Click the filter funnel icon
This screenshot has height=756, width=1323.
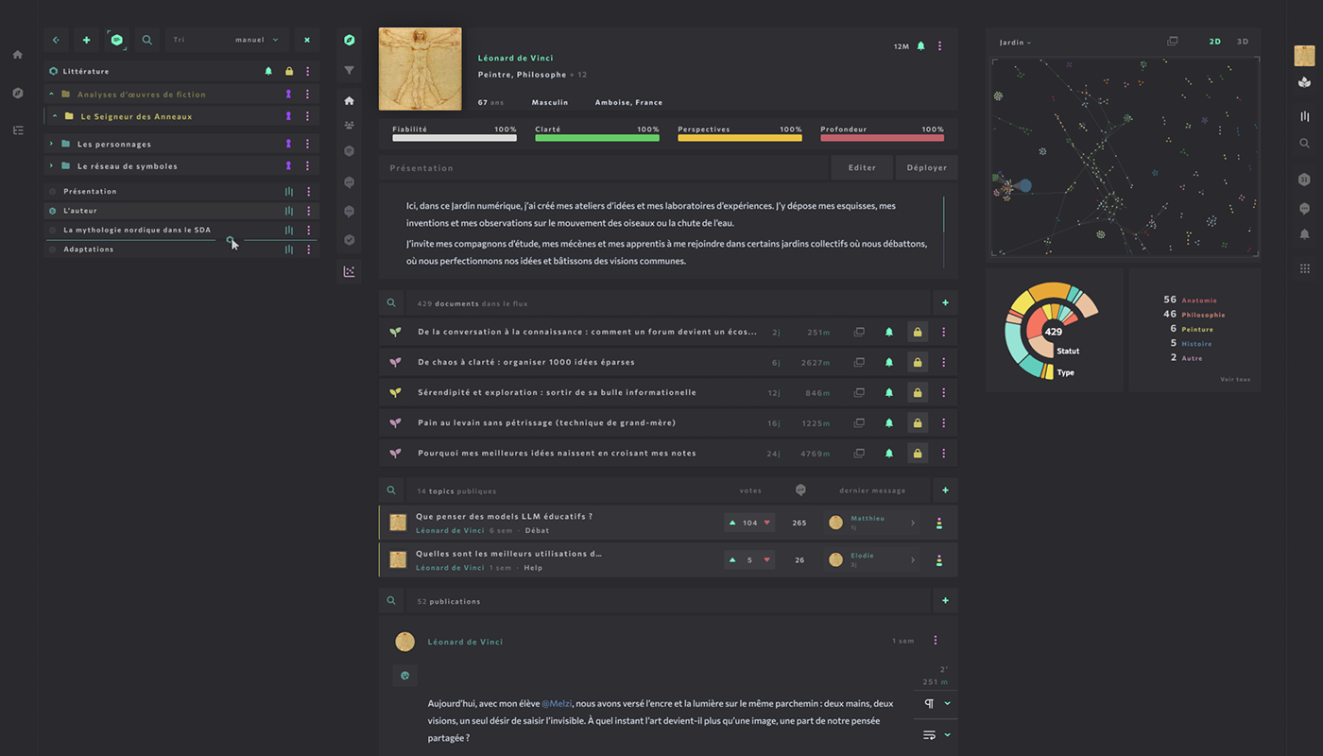pos(349,70)
